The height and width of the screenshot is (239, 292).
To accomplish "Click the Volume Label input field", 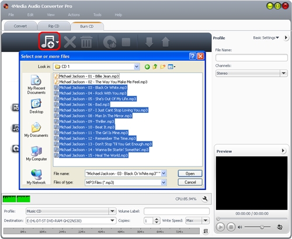I will click(176, 211).
